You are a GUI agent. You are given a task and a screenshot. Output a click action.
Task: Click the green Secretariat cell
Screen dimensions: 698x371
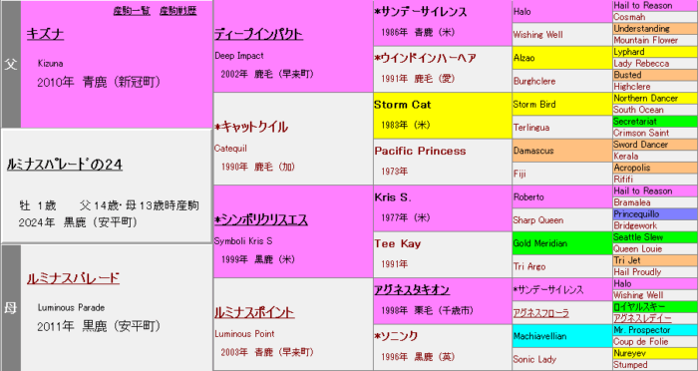point(655,121)
